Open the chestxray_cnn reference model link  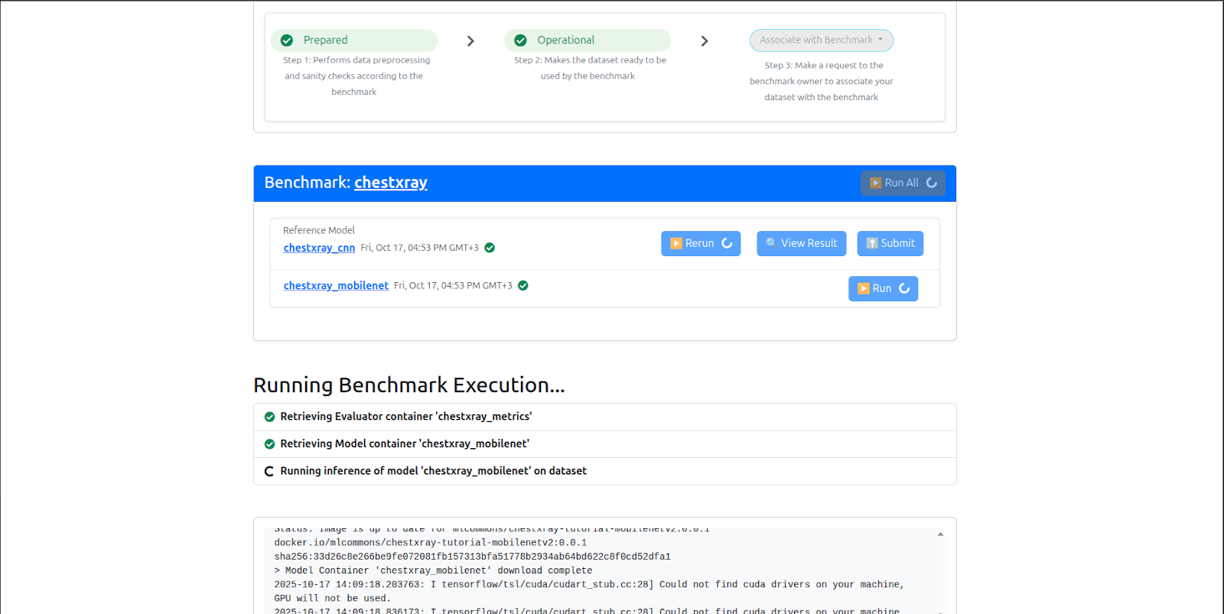[319, 248]
